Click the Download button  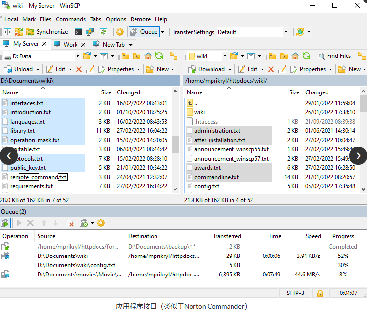click(207, 69)
